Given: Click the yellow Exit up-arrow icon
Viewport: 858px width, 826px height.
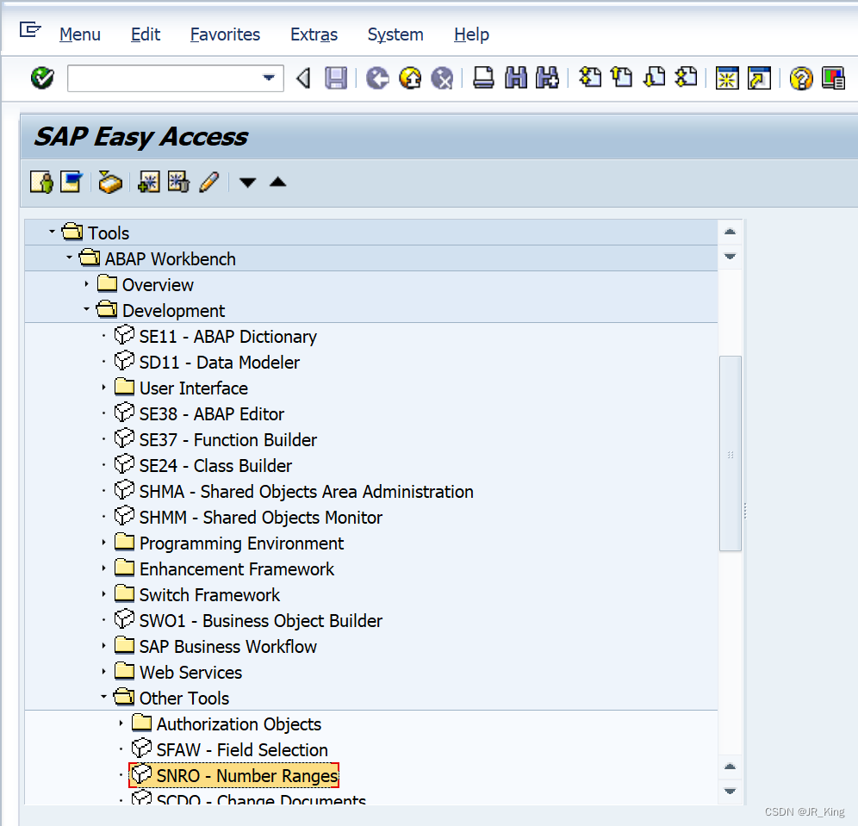Looking at the screenshot, I should point(410,78).
